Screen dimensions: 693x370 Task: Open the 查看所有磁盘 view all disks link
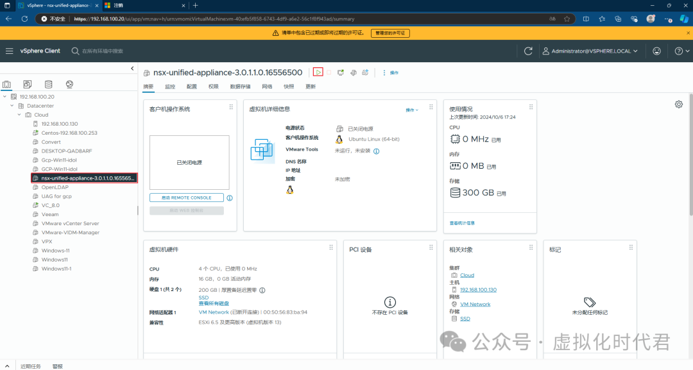click(214, 303)
